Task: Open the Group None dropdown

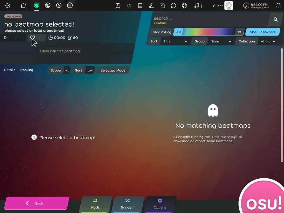Action: (x=221, y=41)
